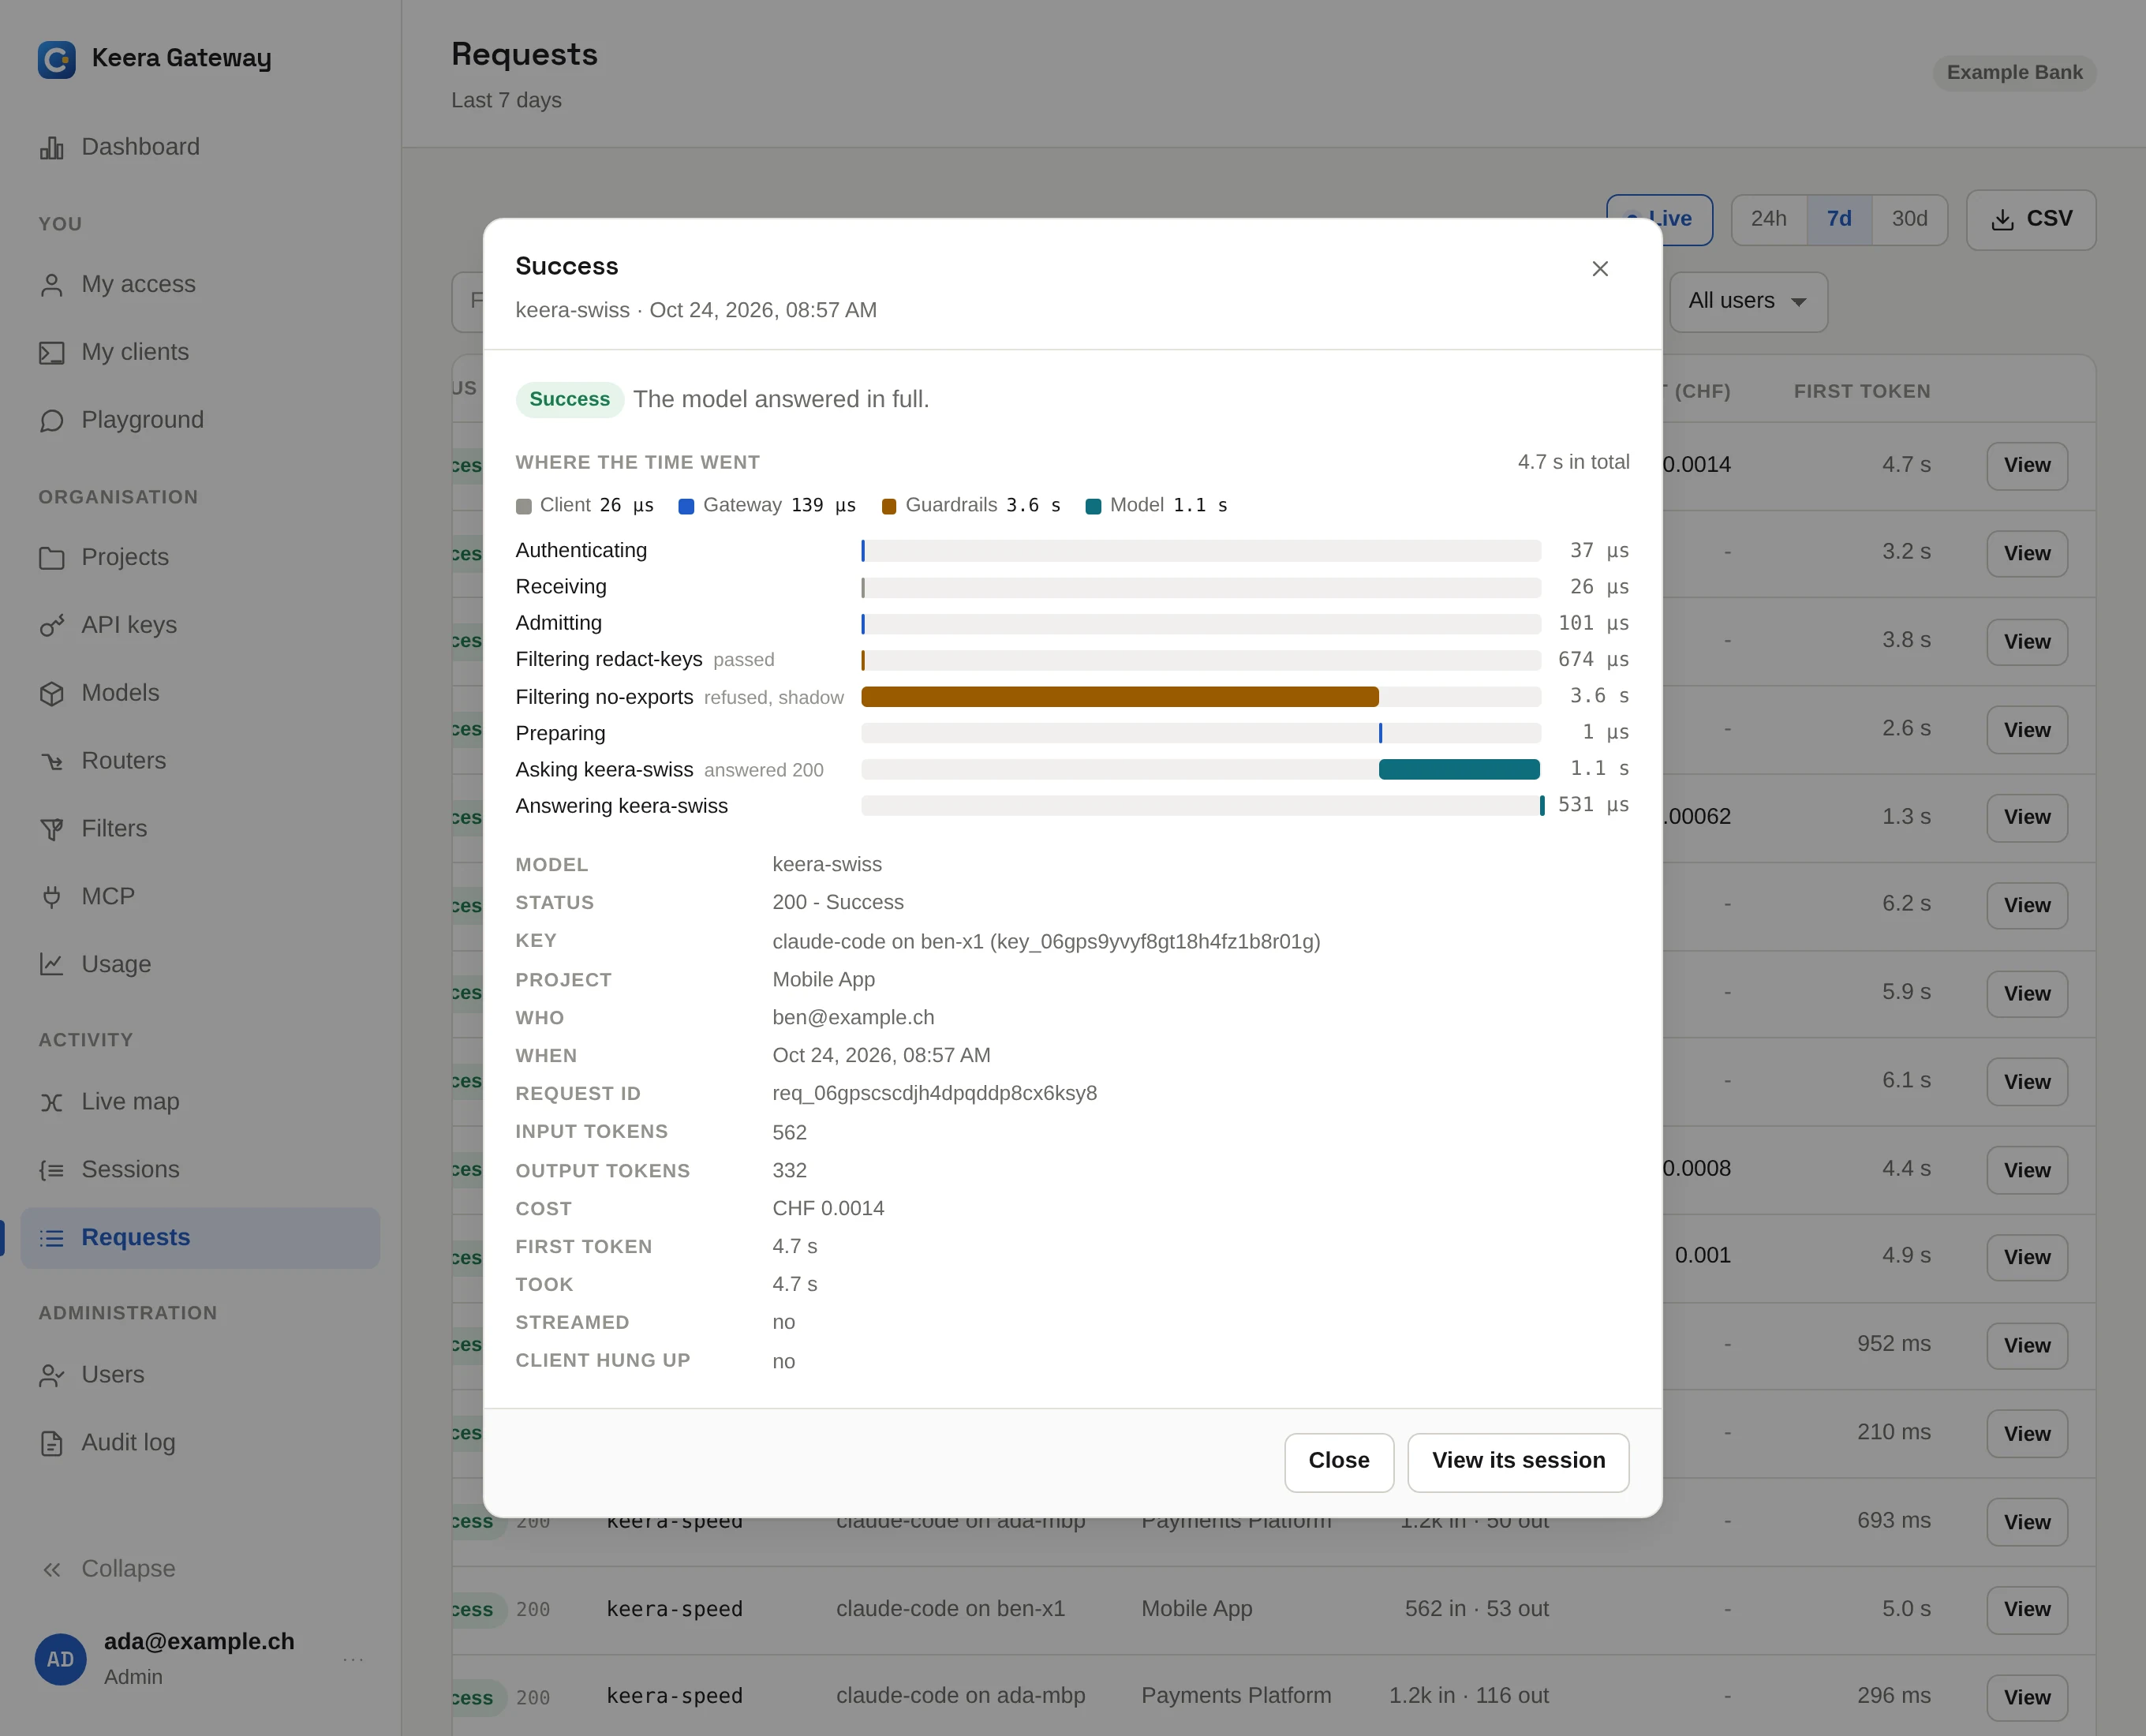Screen dimensions: 2146x1736
Task: Click the green Success status badge
Action: pyautogui.click(x=569, y=399)
